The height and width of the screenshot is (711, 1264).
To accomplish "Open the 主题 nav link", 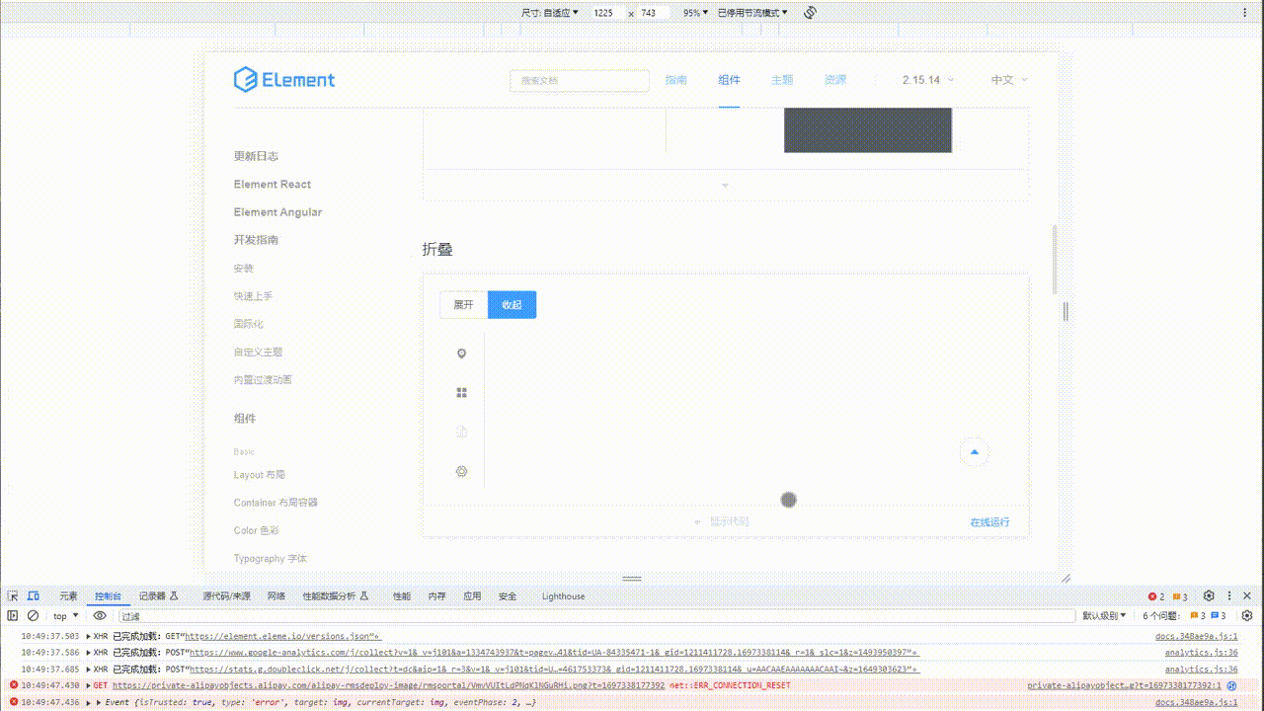I will click(x=782, y=80).
